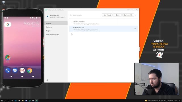Open the Windows Start menu
This screenshot has height=102, width=182.
point(2,101)
